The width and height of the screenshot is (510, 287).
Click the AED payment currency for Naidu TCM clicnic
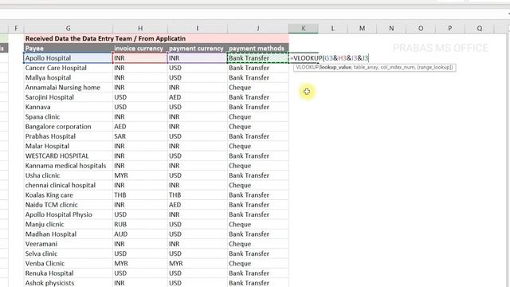(197, 205)
